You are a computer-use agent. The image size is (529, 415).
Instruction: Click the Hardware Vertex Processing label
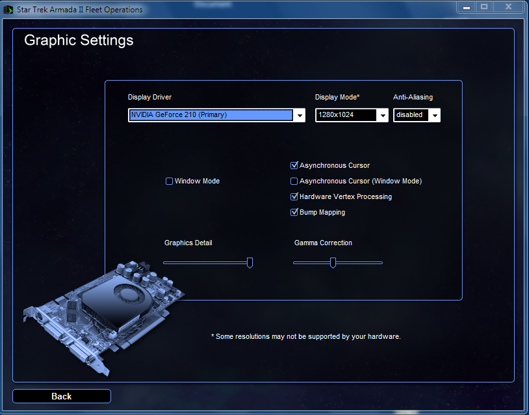(346, 197)
